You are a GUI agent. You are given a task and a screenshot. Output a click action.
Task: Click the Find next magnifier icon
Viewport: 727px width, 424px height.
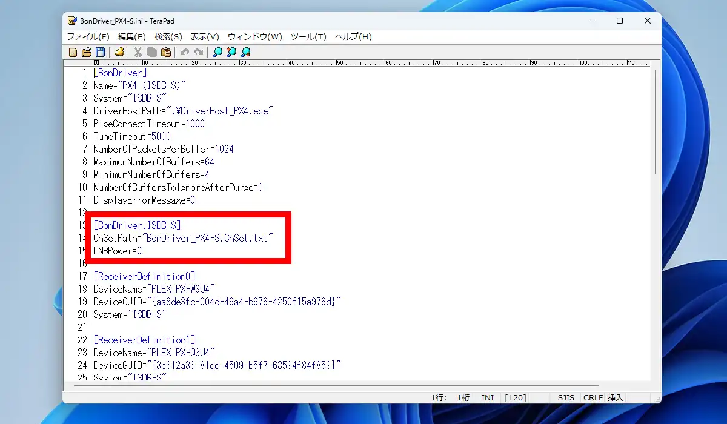[245, 53]
